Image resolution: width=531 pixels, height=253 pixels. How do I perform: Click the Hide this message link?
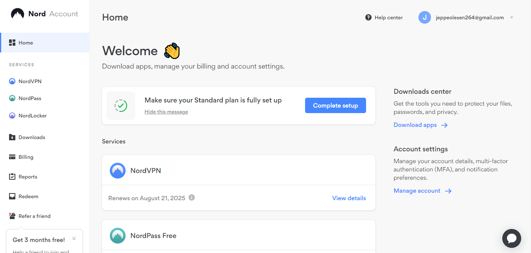(x=166, y=112)
